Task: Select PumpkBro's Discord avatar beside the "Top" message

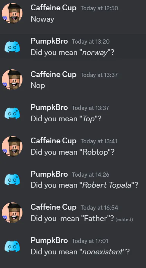Action: 12,113
